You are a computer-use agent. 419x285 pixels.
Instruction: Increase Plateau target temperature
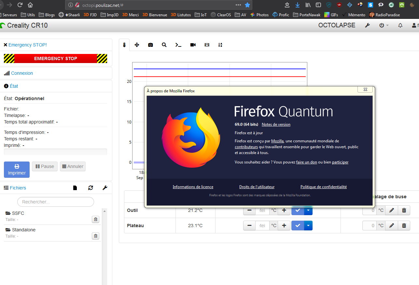[x=284, y=226]
